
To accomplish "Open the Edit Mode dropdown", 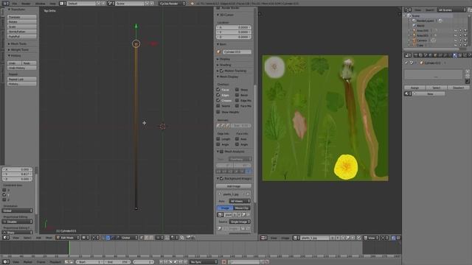I will (68, 238).
